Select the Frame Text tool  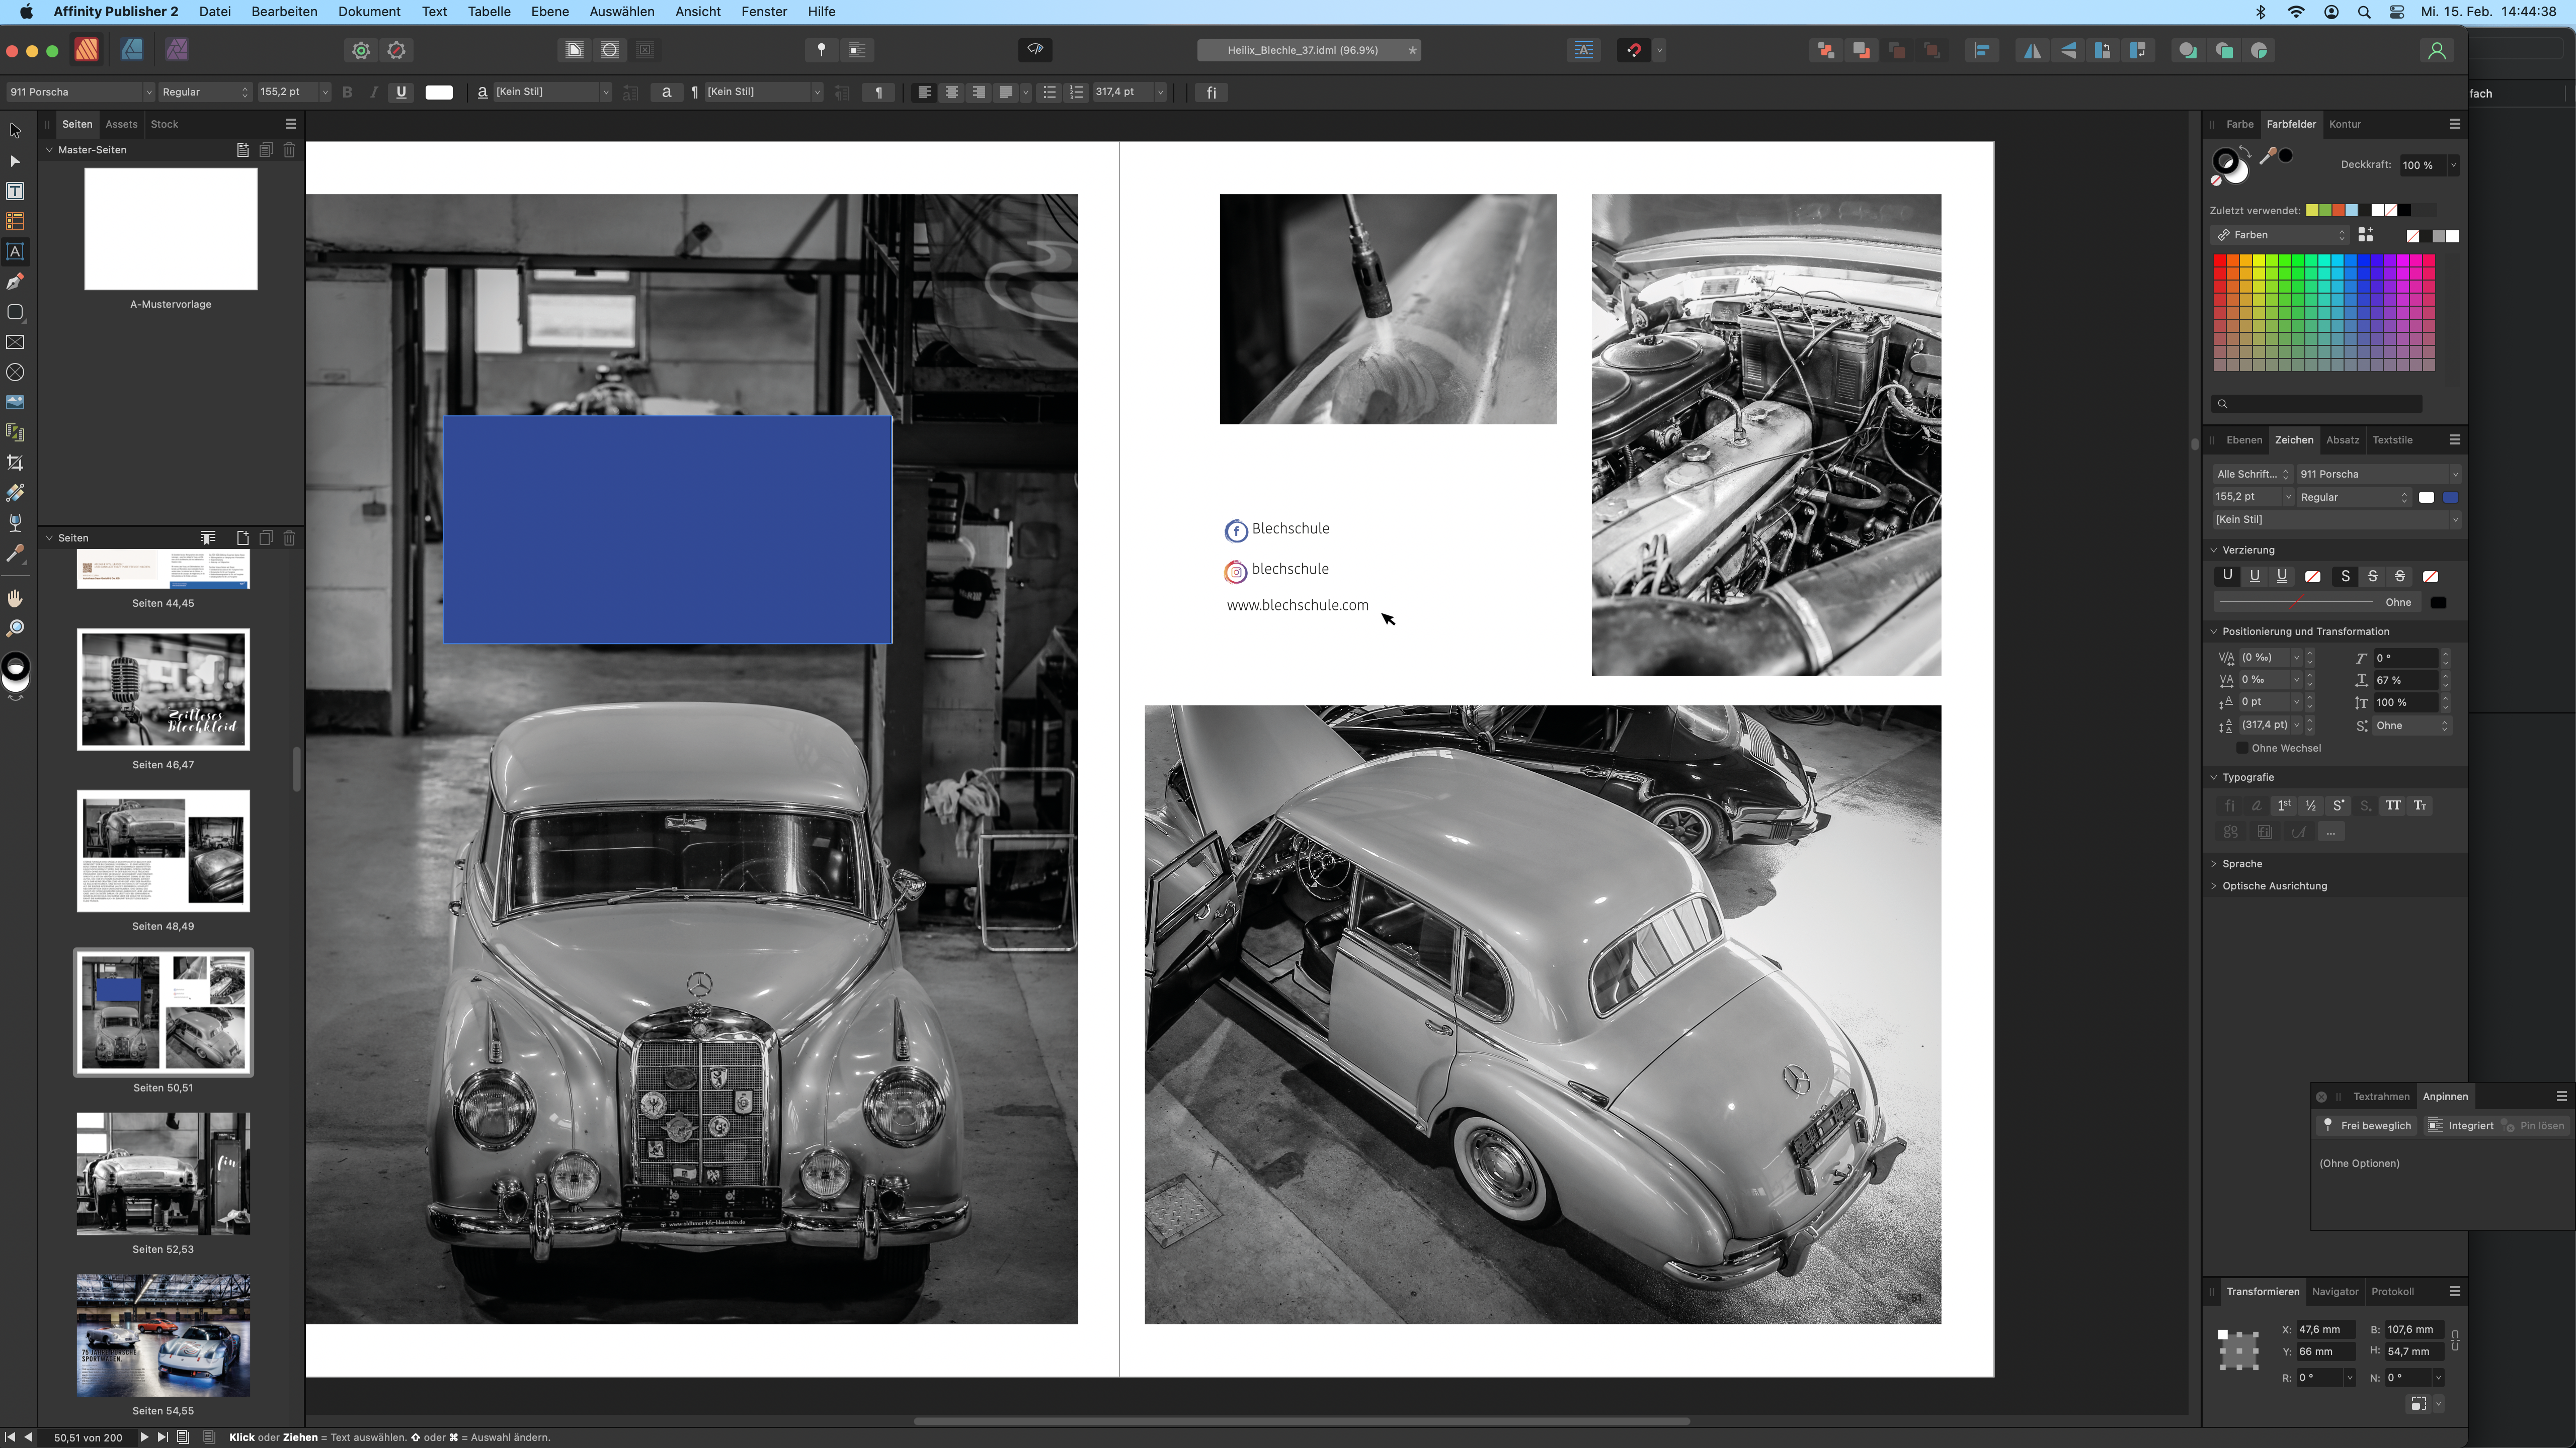click(15, 191)
